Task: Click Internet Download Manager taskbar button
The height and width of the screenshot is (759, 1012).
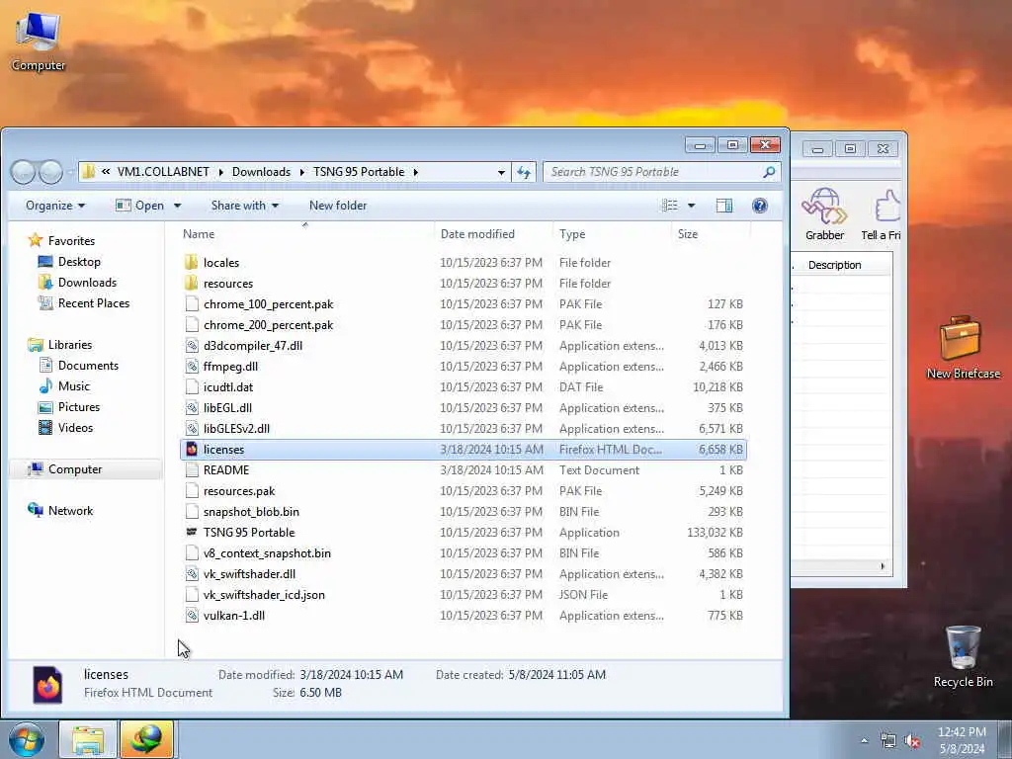Action: pyautogui.click(x=146, y=739)
